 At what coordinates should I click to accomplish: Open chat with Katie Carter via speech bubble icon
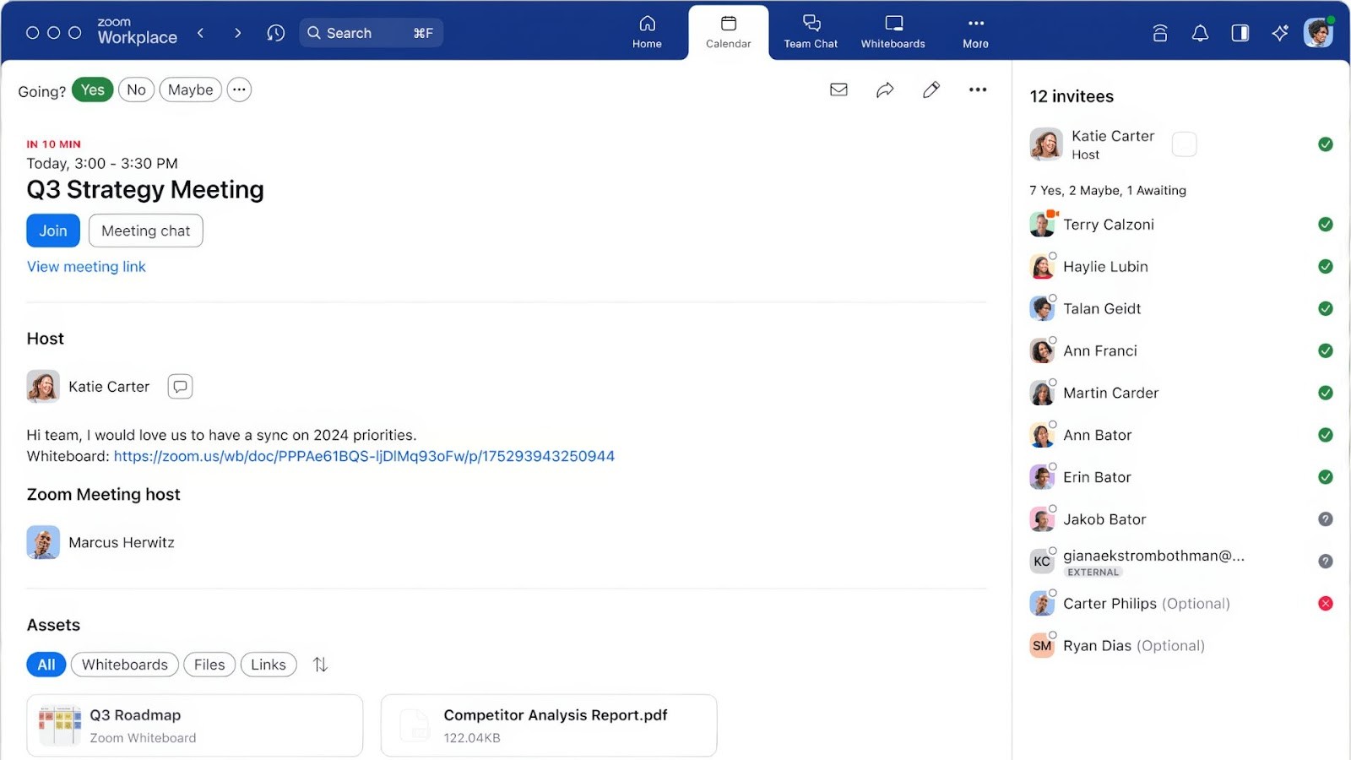click(x=180, y=386)
